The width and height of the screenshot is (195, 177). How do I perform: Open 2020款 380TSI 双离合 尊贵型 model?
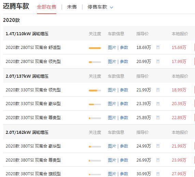click(33, 160)
